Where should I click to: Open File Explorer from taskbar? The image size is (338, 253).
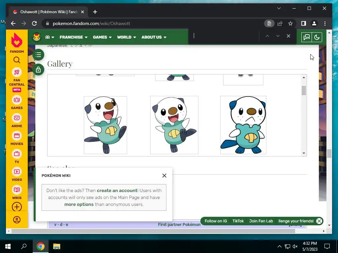(56, 246)
